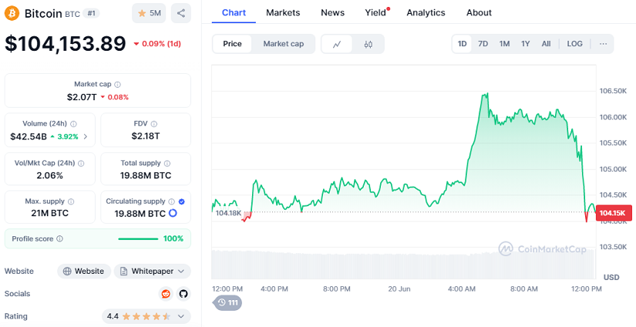Click the orange Bitcoin logo icon

click(x=12, y=13)
